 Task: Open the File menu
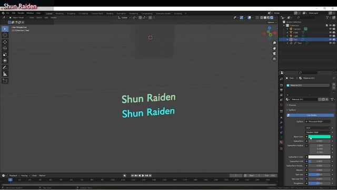[x=7, y=13]
